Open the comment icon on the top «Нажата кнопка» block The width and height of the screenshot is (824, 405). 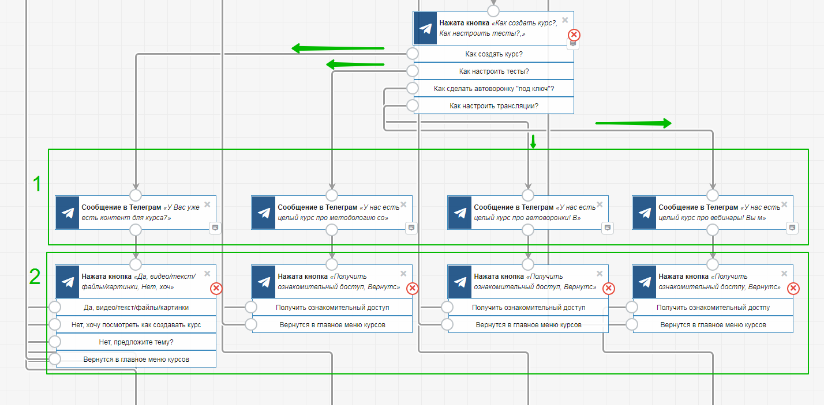tap(573, 44)
